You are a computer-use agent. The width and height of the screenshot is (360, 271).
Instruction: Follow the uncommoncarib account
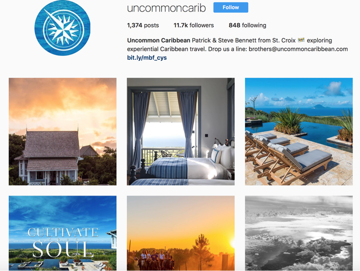tap(230, 7)
